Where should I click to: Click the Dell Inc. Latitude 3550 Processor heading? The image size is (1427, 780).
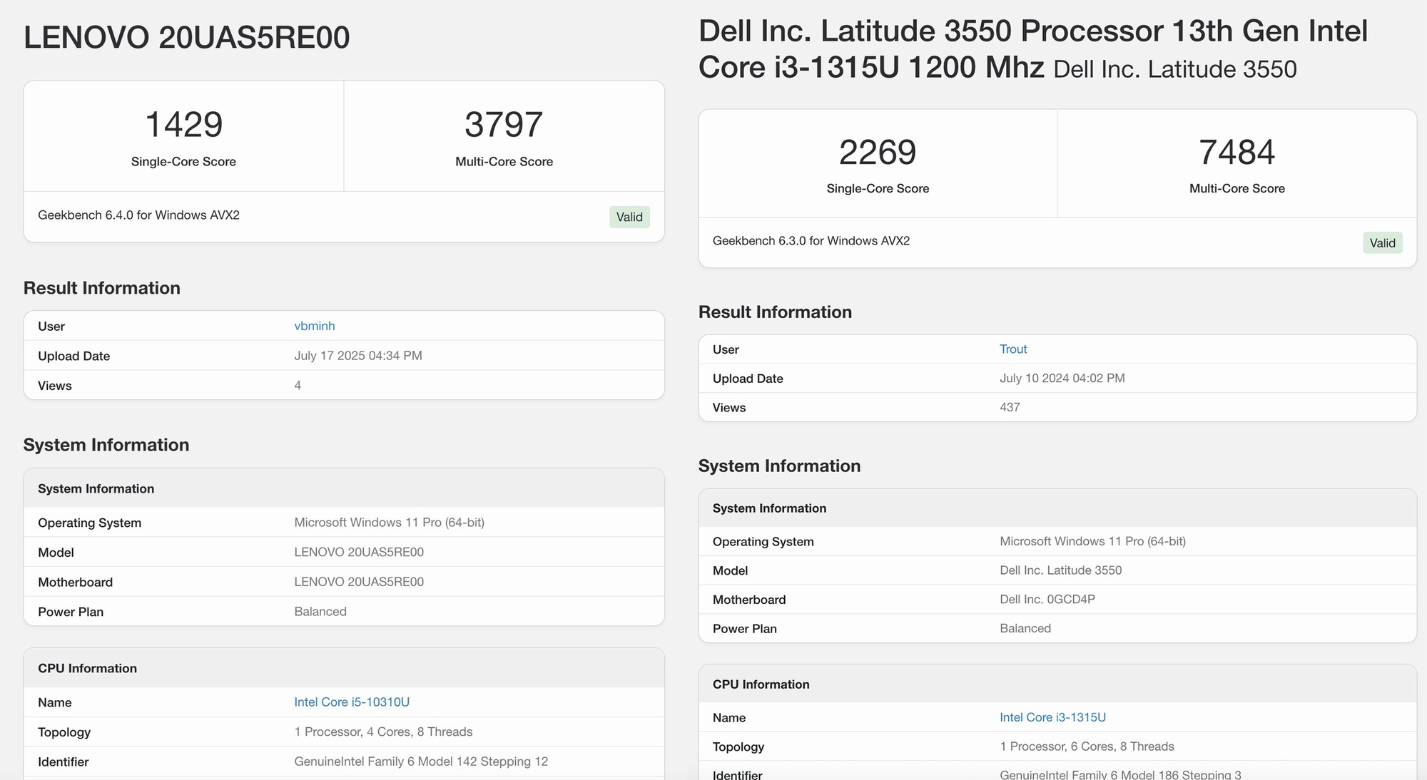coord(1033,49)
